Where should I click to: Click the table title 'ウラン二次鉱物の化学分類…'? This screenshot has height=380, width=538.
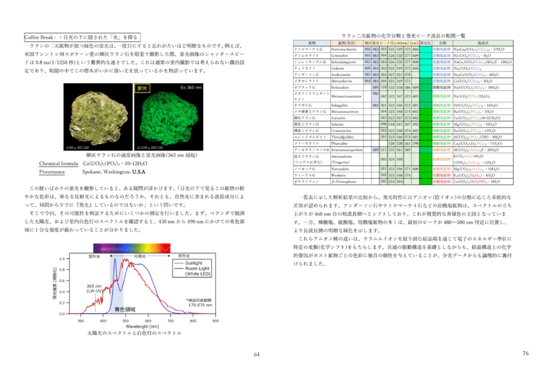tap(403, 36)
